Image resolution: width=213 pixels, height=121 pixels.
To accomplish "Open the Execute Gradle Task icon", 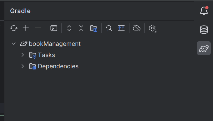I will 54,28.
